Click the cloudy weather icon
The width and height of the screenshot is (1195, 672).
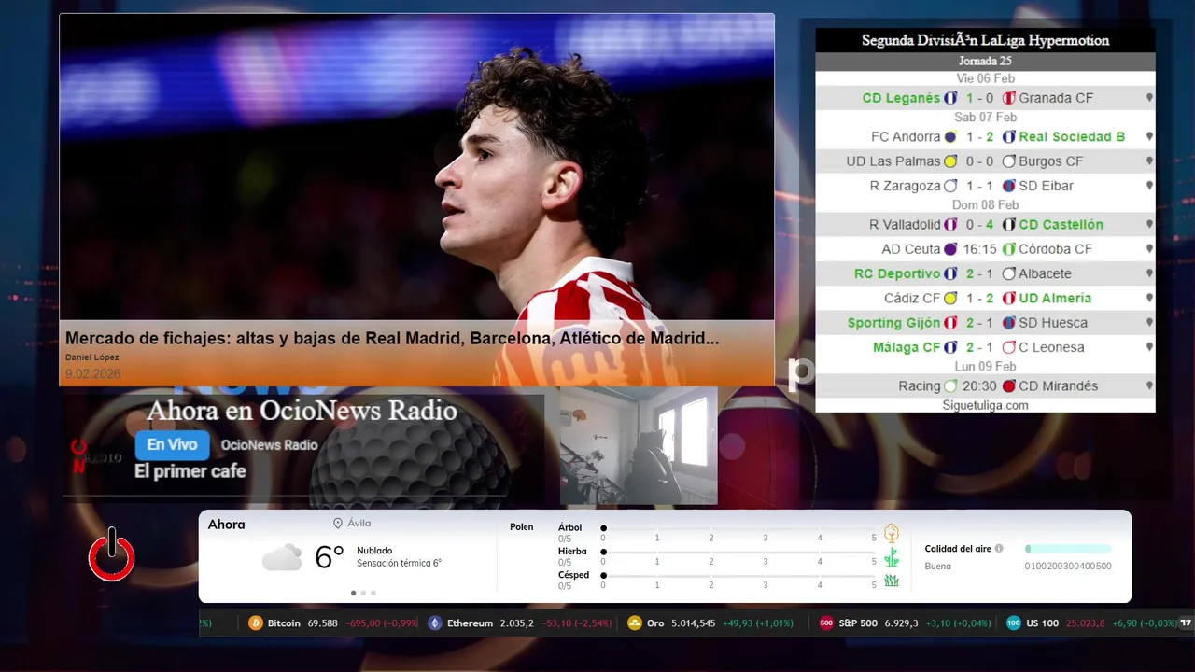point(282,558)
